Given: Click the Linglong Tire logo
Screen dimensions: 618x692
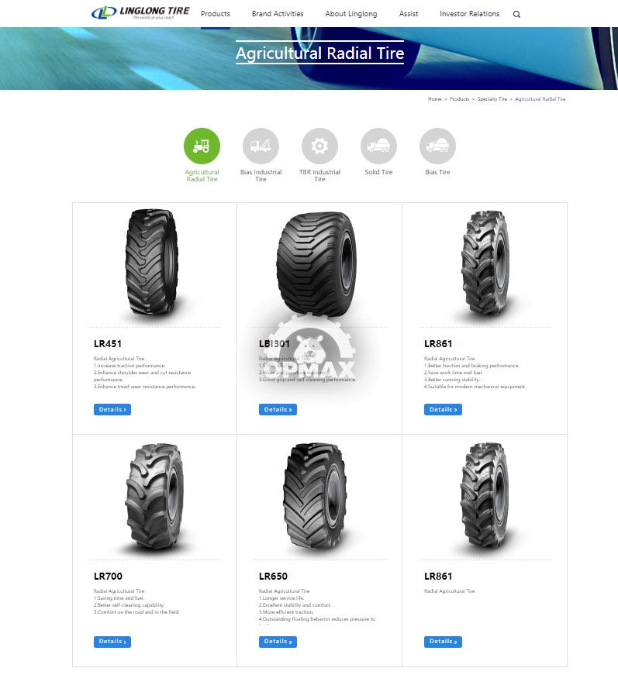Looking at the screenshot, I should 140,13.
